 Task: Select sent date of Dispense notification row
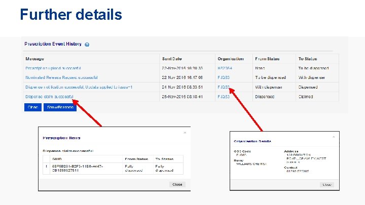pyautogui.click(x=182, y=87)
